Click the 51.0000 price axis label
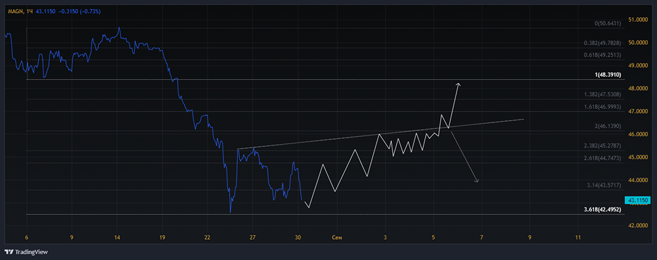This screenshot has width=657, height=260. (638, 20)
